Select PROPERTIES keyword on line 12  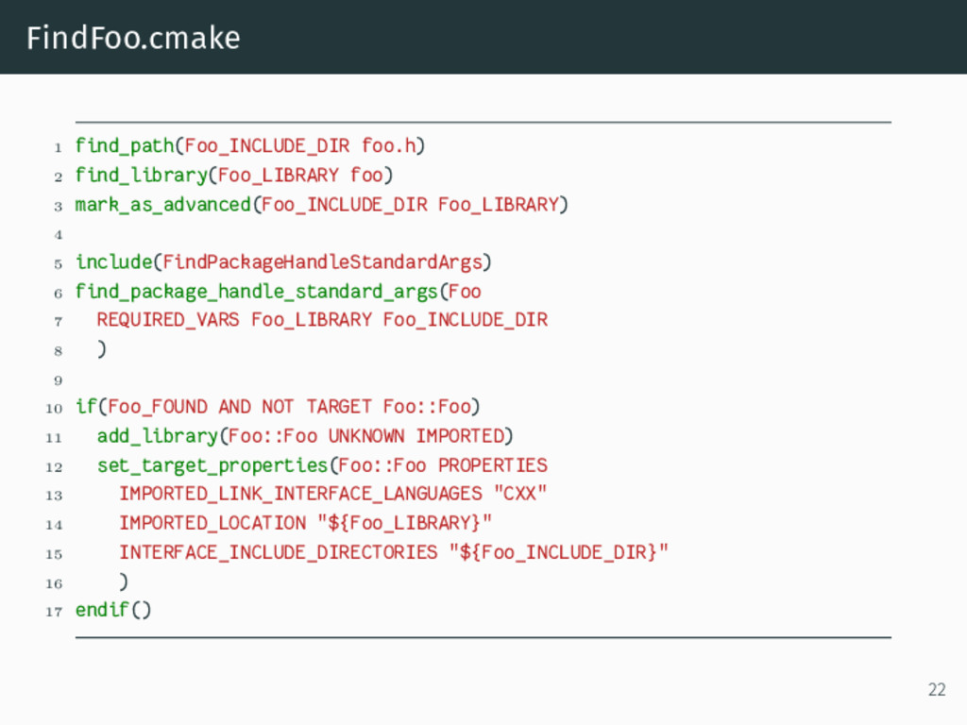point(493,464)
